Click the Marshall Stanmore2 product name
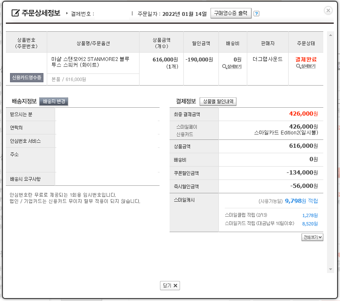Viewport: 340px width, 301px height. click(x=90, y=62)
